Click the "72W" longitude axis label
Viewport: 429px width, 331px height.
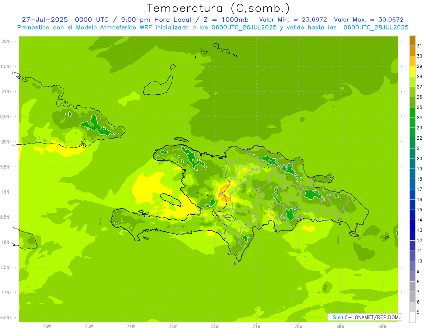(x=215, y=326)
